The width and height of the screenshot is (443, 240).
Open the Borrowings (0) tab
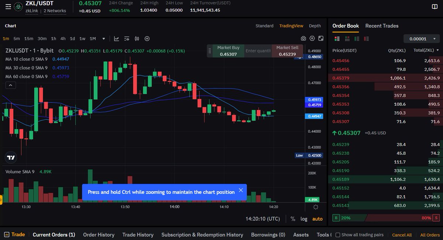coord(268,234)
